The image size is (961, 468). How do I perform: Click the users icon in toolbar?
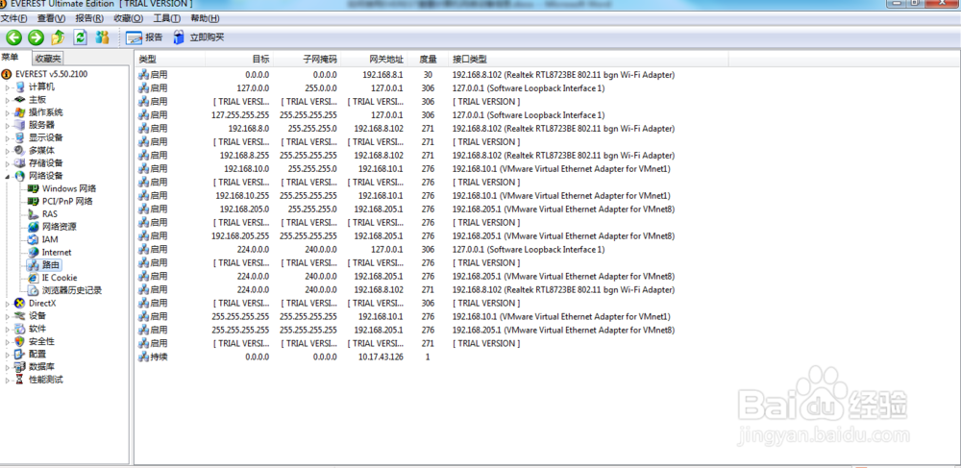click(x=103, y=37)
